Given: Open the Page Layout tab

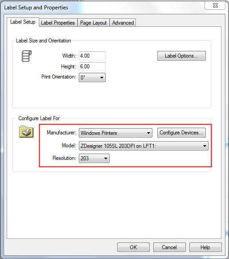Looking at the screenshot, I should (93, 23).
